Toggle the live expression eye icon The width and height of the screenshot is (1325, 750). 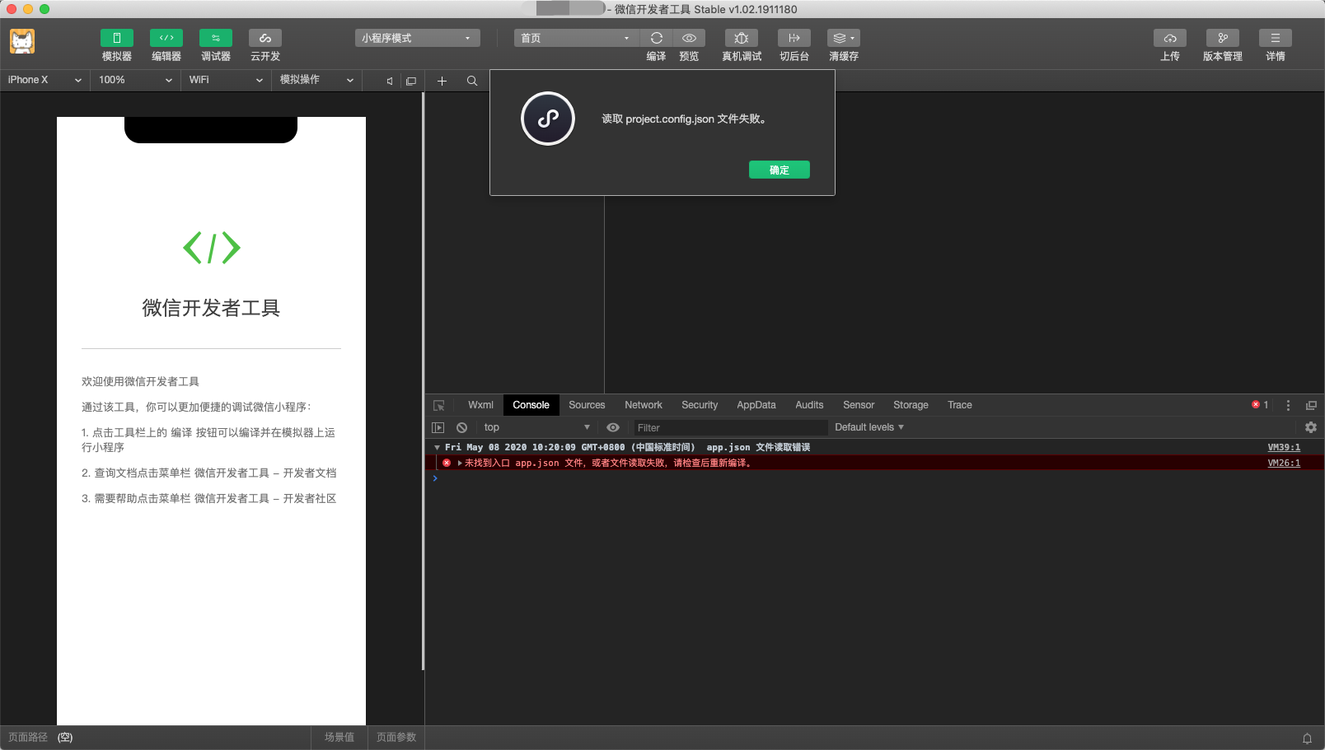click(613, 427)
